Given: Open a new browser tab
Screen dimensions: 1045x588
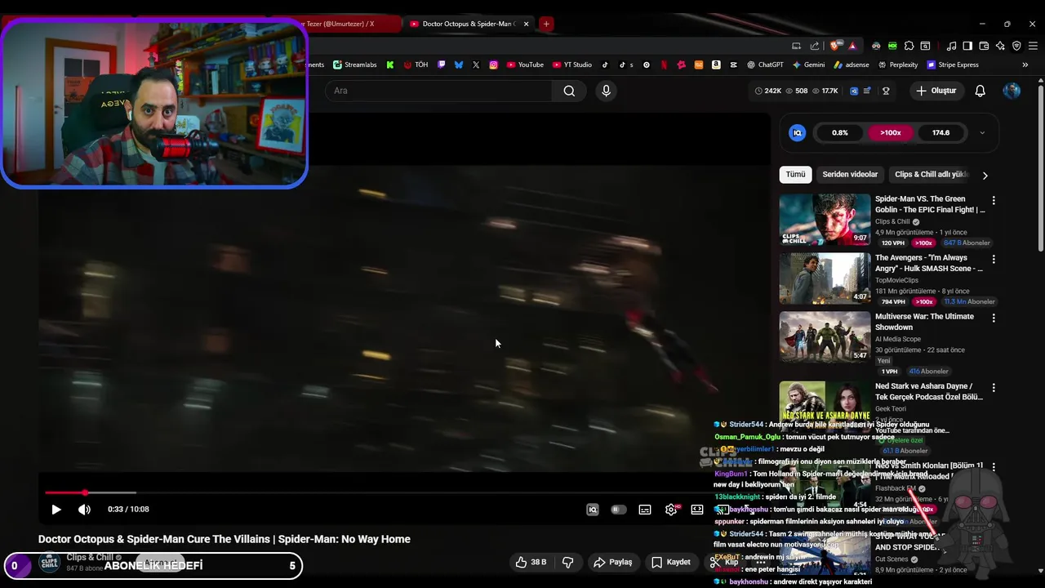Looking at the screenshot, I should (x=546, y=24).
